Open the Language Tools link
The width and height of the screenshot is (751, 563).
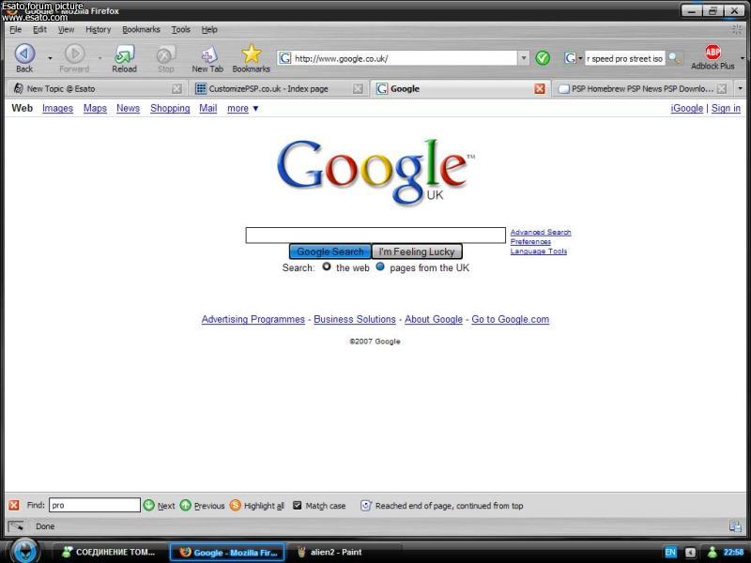(538, 251)
